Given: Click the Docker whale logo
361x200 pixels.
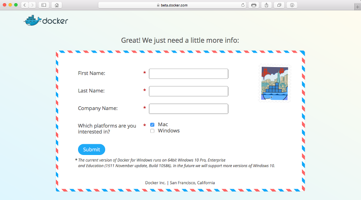Looking at the screenshot, I should pos(46,21).
